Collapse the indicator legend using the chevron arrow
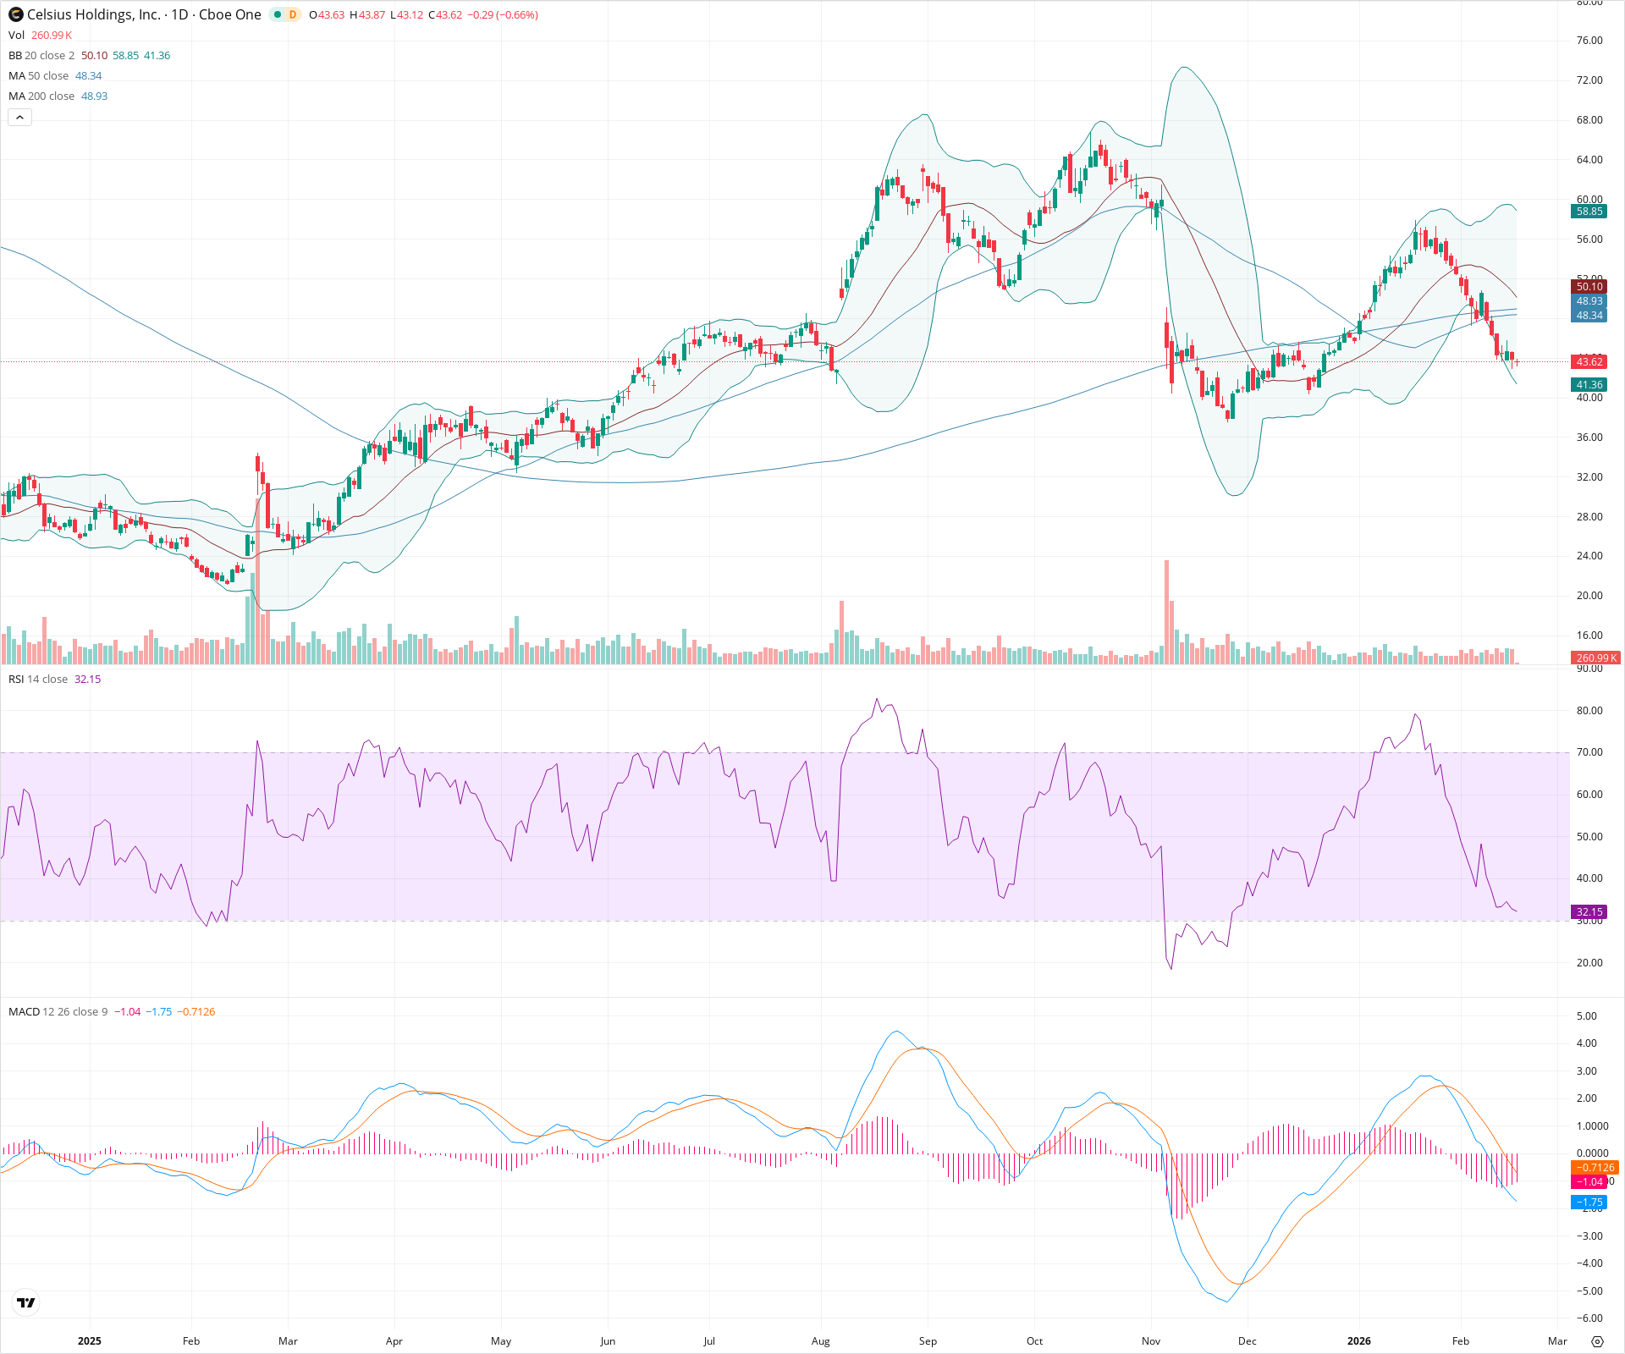Screen dimensions: 1625x1354 (x=19, y=117)
